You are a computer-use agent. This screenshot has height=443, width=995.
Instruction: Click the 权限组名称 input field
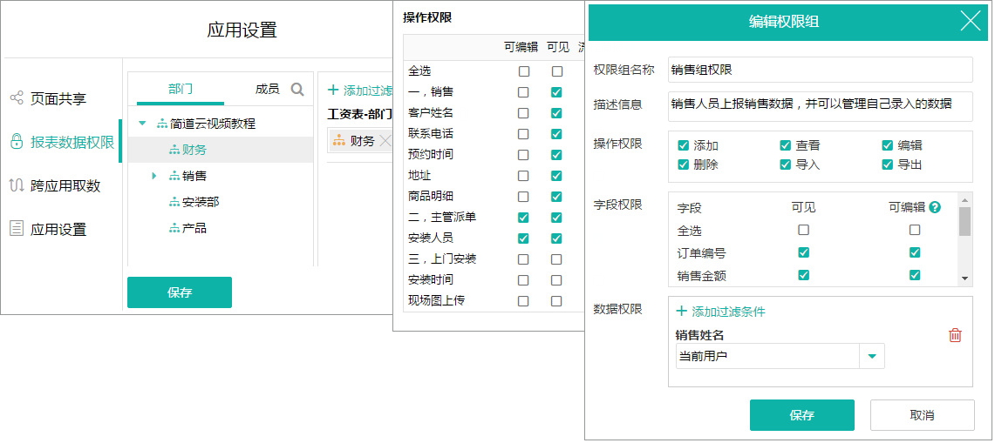[x=820, y=70]
